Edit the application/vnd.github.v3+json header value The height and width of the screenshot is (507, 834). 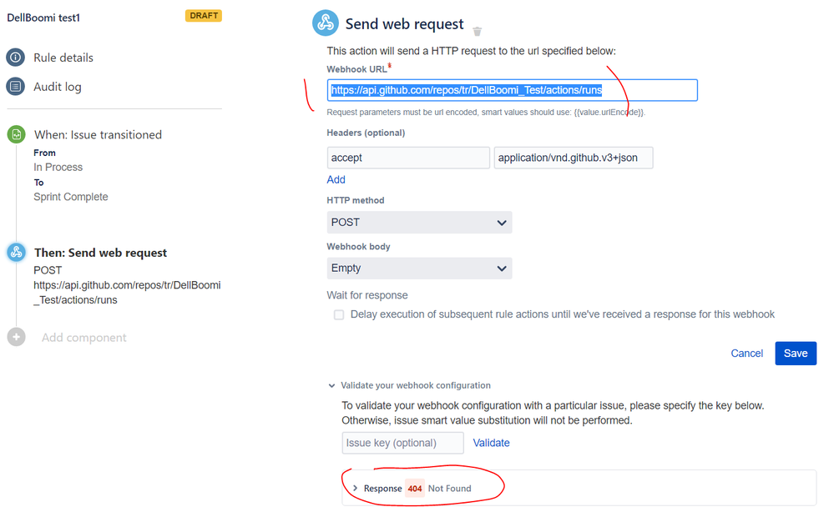[x=574, y=158]
